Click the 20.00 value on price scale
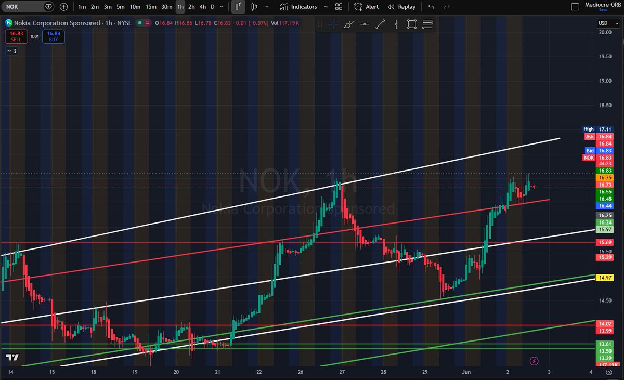The image size is (624, 380). coord(605,32)
